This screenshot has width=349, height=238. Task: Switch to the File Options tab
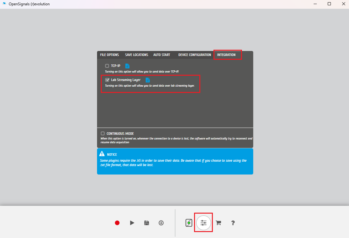[x=110, y=55]
